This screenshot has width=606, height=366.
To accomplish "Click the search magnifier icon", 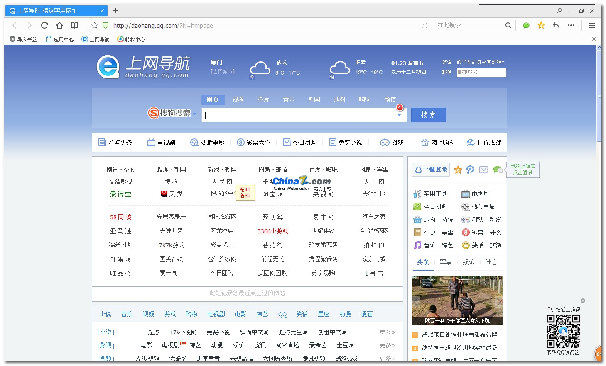I will [508, 25].
